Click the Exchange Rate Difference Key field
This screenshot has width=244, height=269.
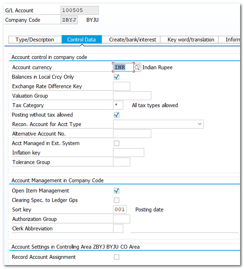(122, 86)
